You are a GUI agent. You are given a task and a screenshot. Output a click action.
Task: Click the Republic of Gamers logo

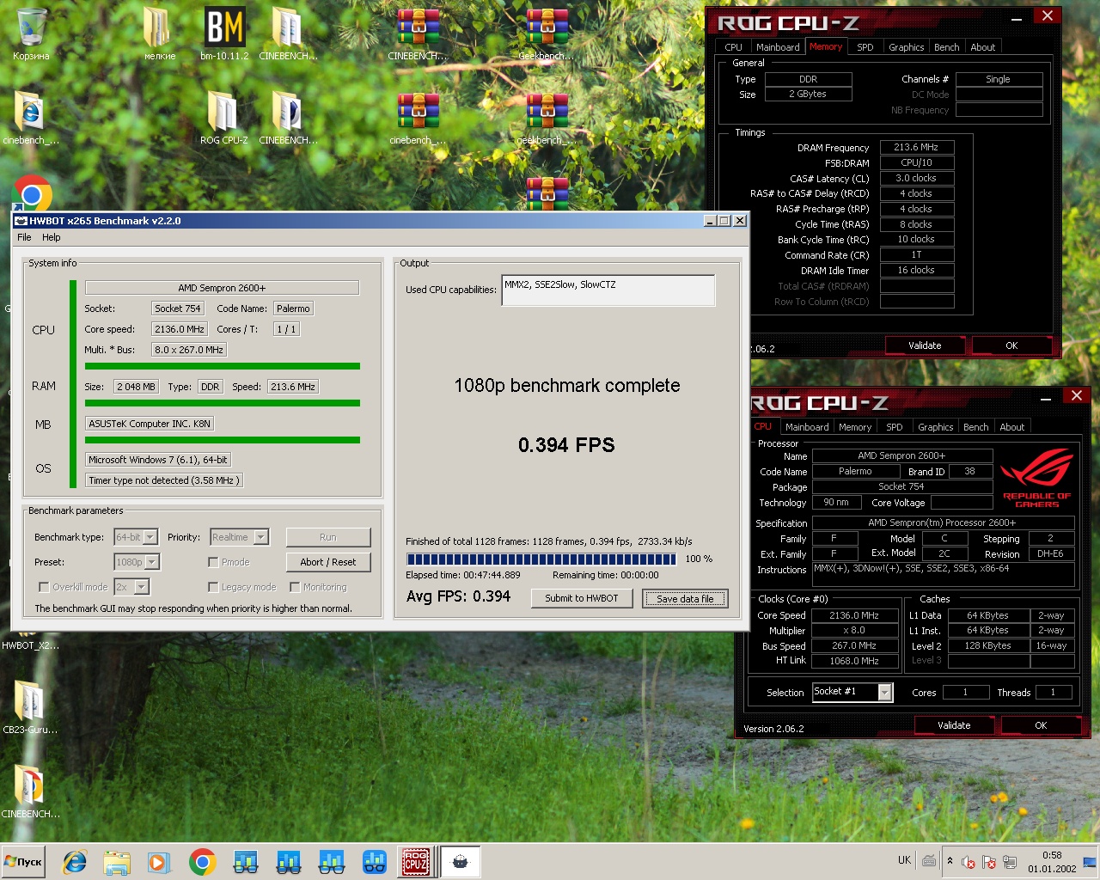(1037, 477)
